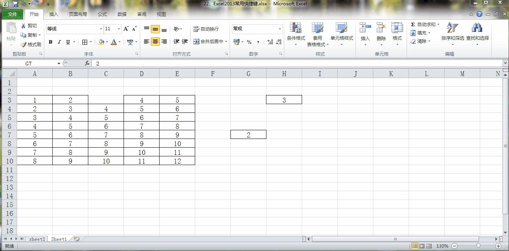This screenshot has height=251, width=509.
Task: Toggle Top Align
Action: pos(147,29)
